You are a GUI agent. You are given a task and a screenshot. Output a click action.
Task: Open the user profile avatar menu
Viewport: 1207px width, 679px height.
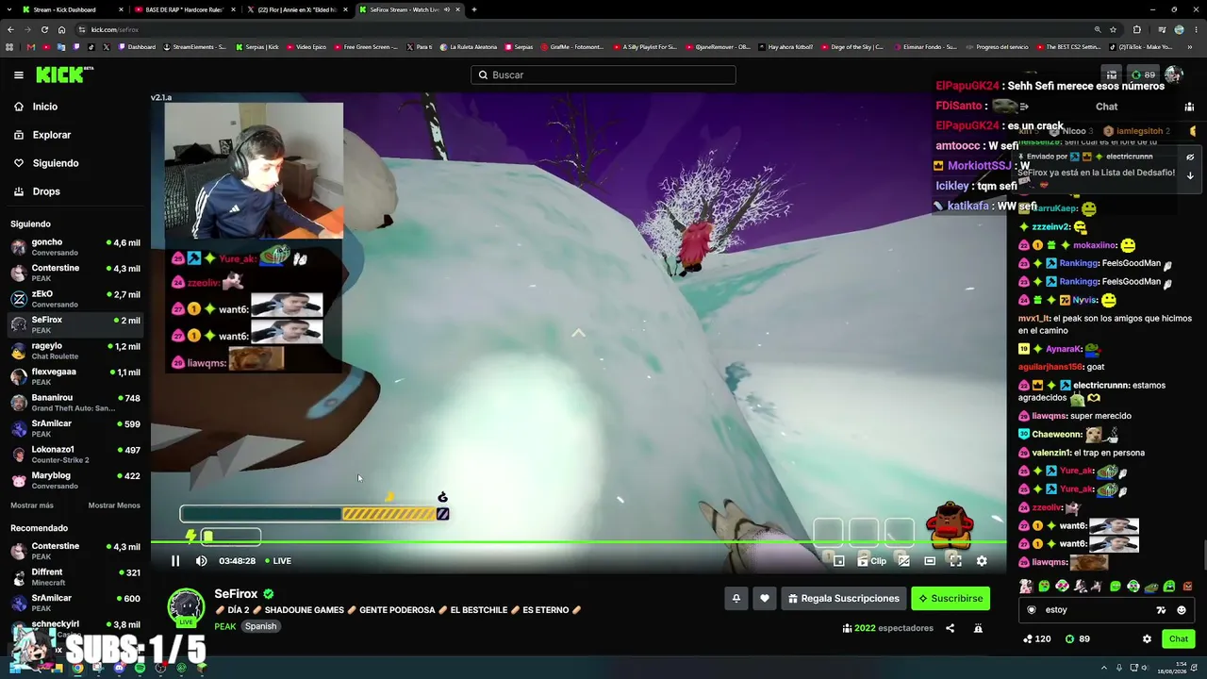point(1174,75)
